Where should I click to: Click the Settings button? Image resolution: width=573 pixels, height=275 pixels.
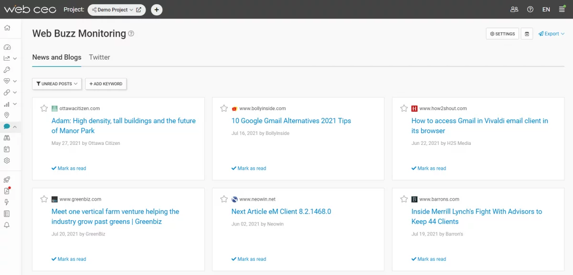click(502, 34)
